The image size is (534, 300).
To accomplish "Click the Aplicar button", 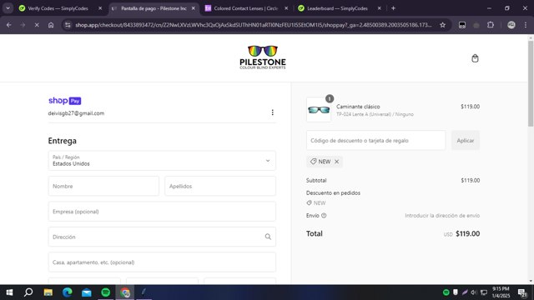I will click(466, 140).
